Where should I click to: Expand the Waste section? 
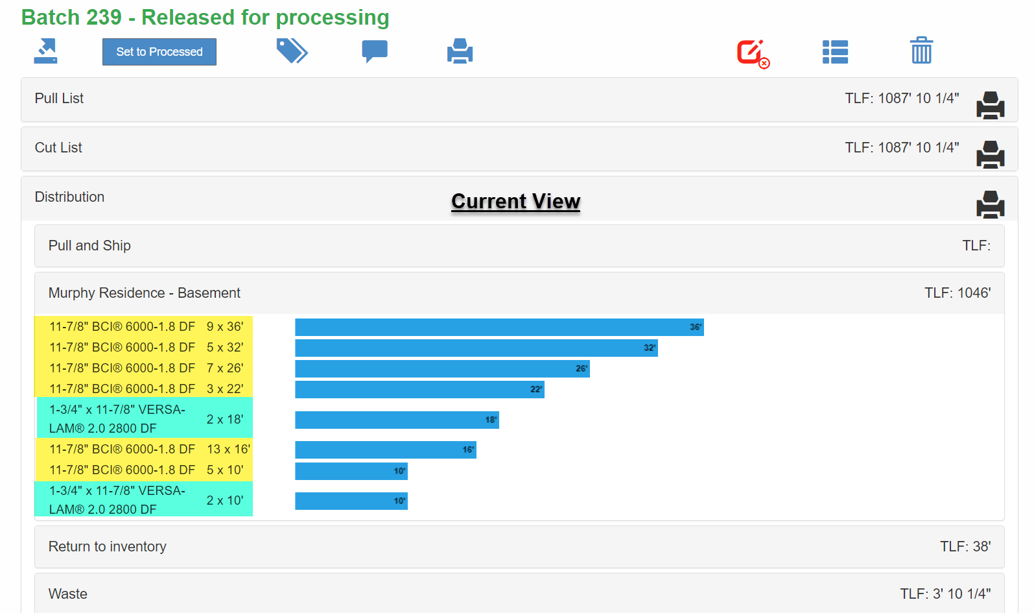pos(519,594)
